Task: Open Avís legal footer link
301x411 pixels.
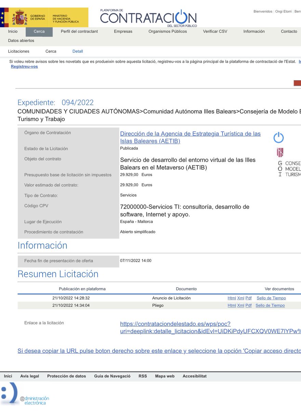Action: 30,376
